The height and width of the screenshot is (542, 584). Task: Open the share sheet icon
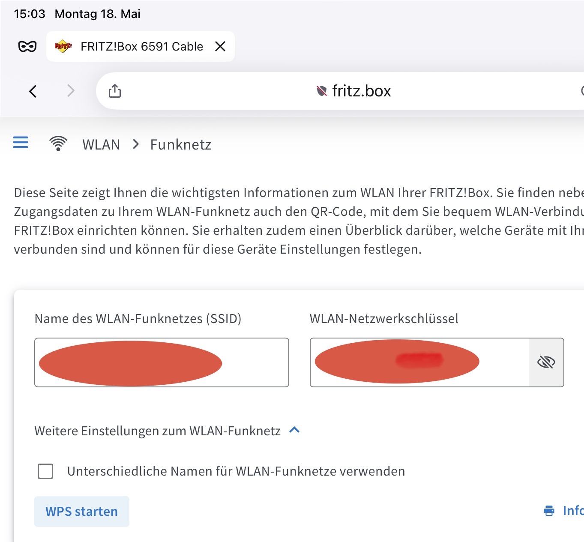pos(115,91)
